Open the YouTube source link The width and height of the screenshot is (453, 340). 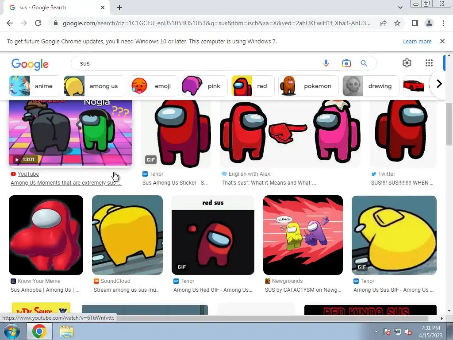point(28,174)
